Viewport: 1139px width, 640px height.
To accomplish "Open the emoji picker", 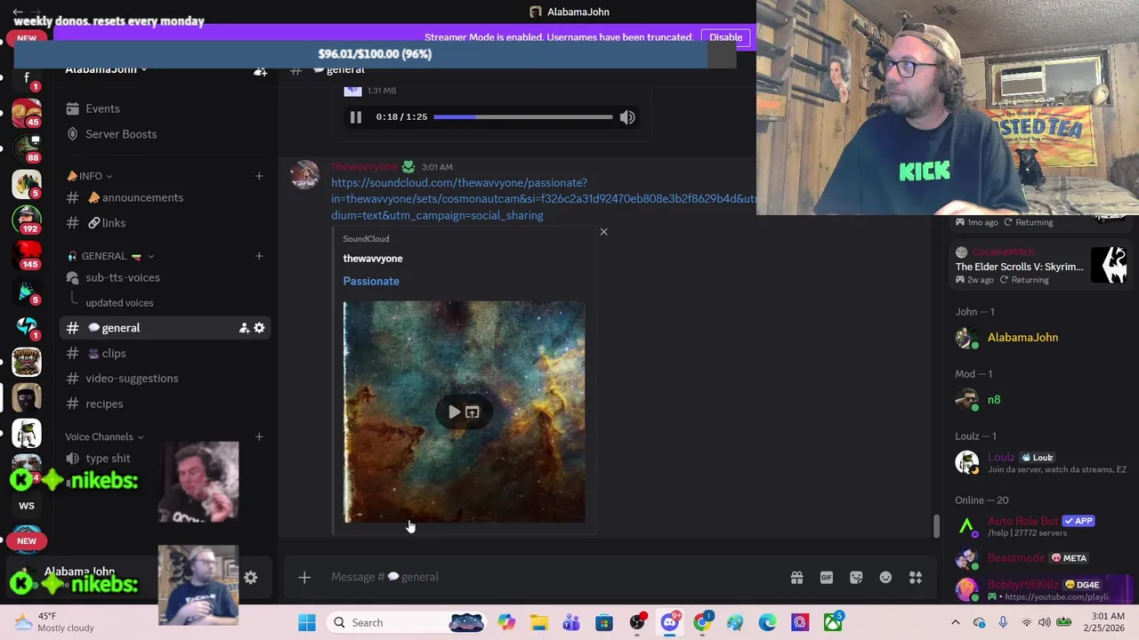I will click(x=885, y=578).
